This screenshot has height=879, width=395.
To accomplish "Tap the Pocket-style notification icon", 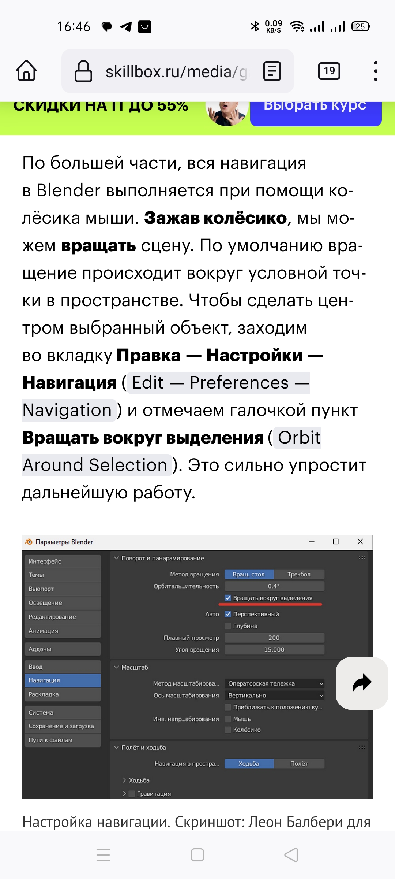I will point(145,26).
